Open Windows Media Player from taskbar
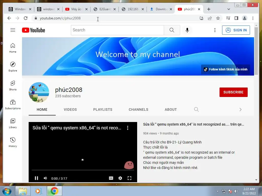The width and height of the screenshot is (262, 196). [x=39, y=191]
